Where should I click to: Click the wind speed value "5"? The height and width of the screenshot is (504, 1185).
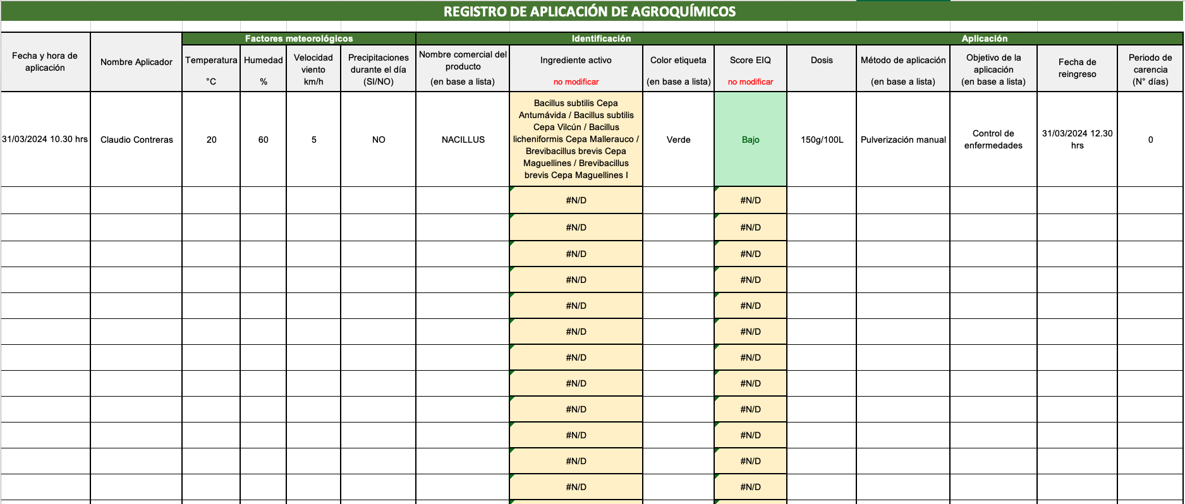tap(313, 140)
